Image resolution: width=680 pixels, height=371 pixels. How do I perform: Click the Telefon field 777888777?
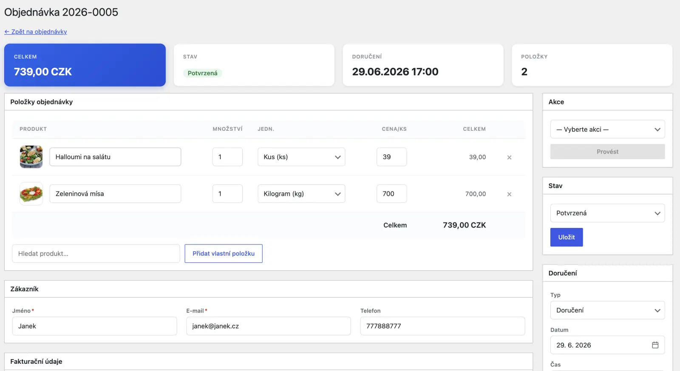[442, 326]
